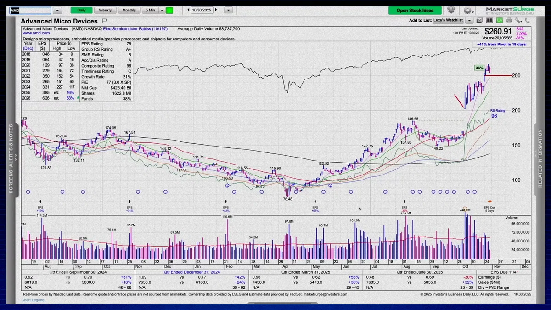Flag Advanced Micro Devices with flag icon

tap(104, 21)
